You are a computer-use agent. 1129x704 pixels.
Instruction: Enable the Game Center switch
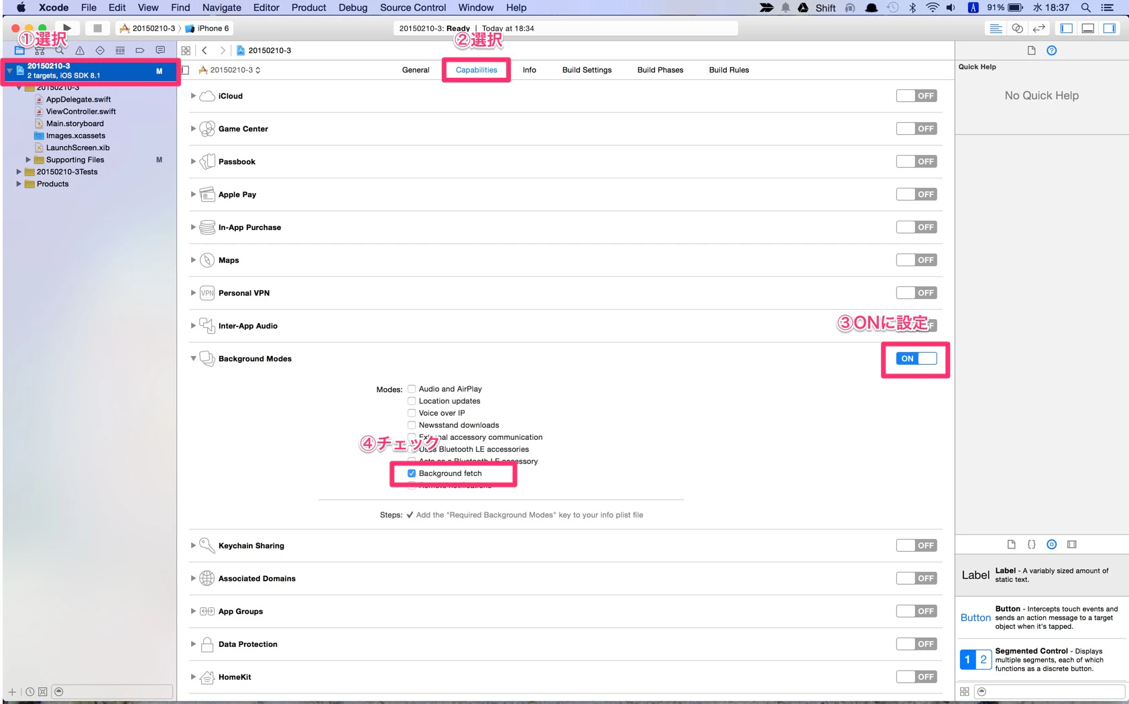(916, 129)
